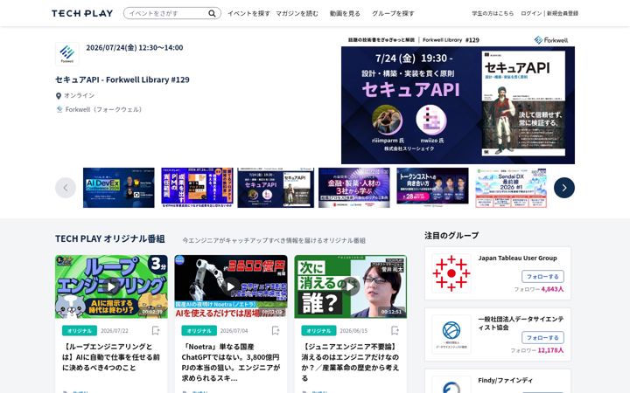Click the 注目のグループ heading
The width and height of the screenshot is (630, 393).
(451, 236)
